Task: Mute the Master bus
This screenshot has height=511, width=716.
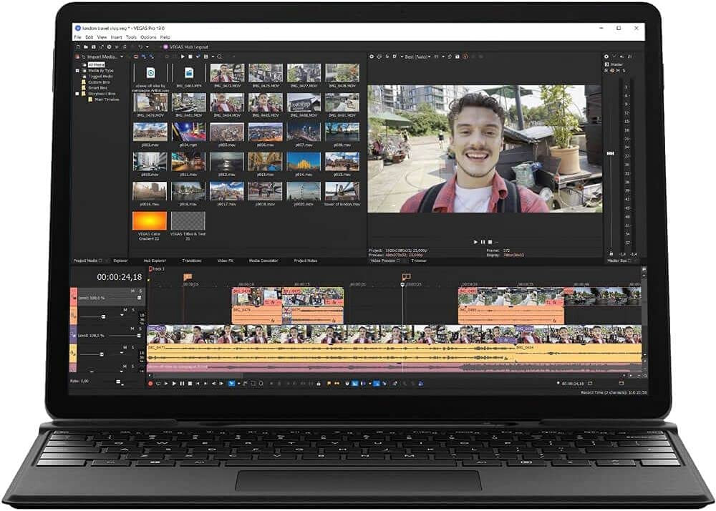Action: click(618, 71)
